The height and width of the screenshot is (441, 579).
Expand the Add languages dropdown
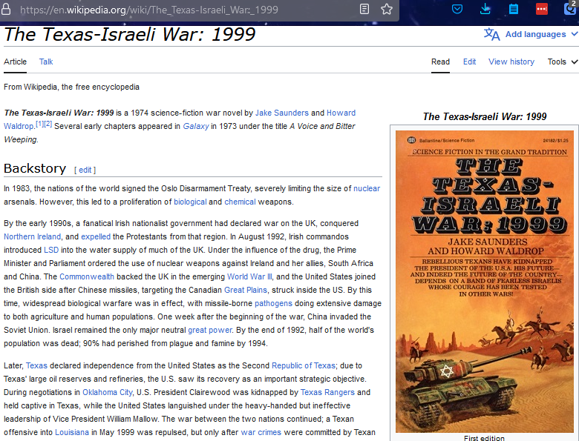[540, 34]
